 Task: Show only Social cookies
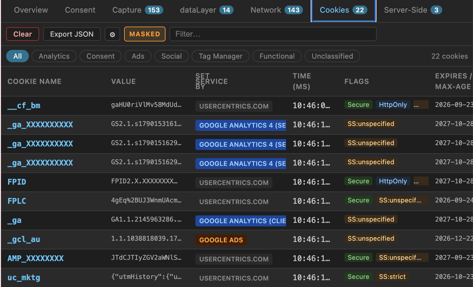click(x=171, y=56)
